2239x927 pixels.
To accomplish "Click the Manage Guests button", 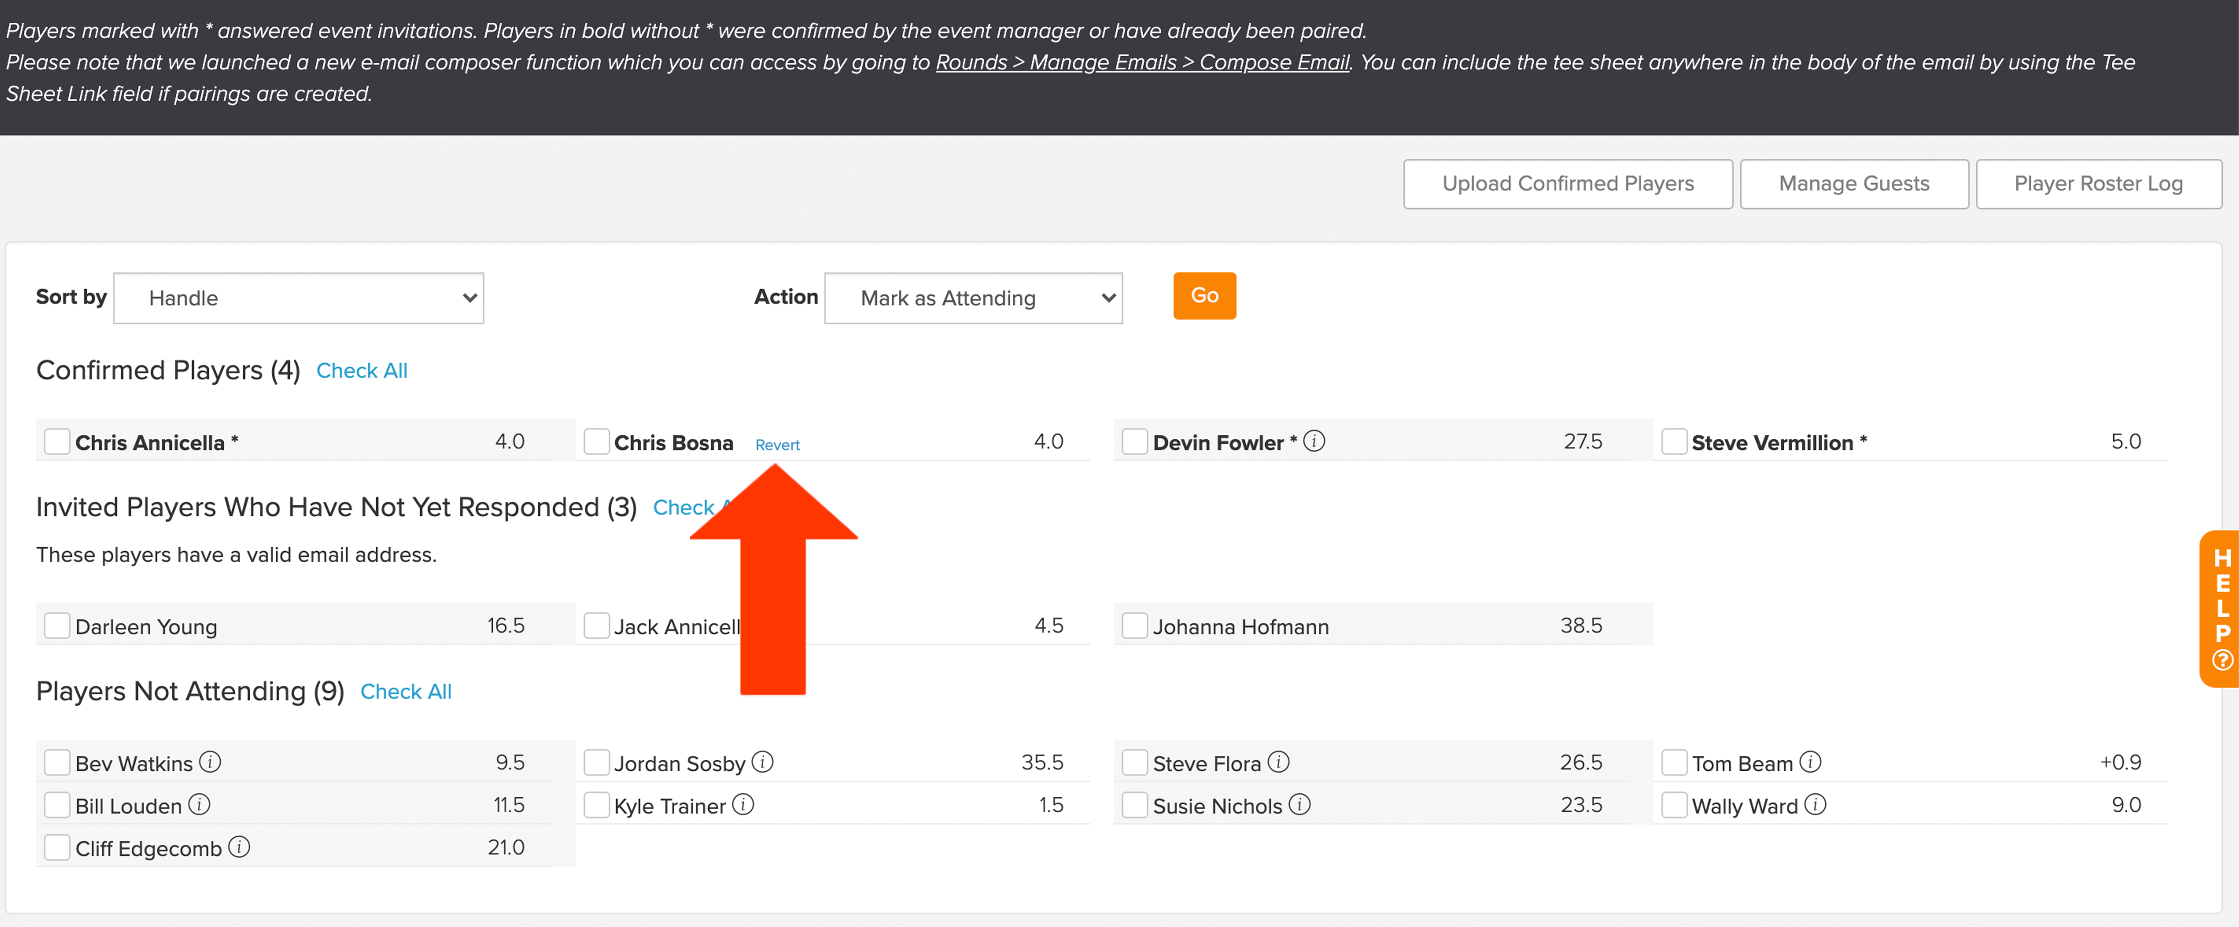I will click(1854, 184).
